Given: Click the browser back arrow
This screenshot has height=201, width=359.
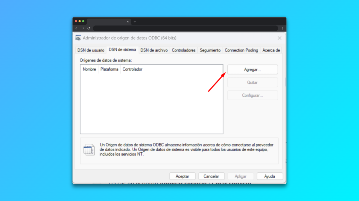Looking at the screenshot, I should [77, 28].
